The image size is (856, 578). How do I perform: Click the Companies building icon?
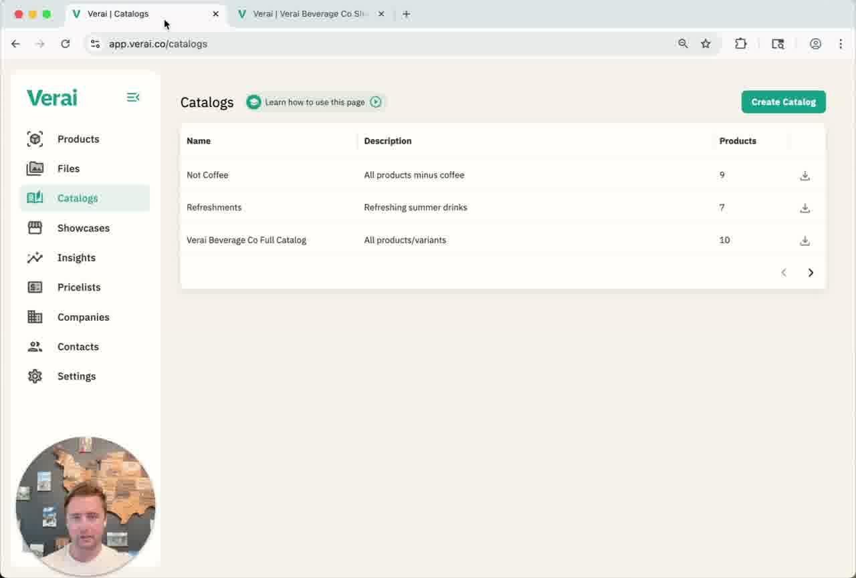[x=35, y=317]
